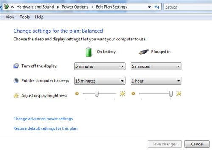Click the On battery brightness slider handle
Screen dimensions: 212x154
97,94
